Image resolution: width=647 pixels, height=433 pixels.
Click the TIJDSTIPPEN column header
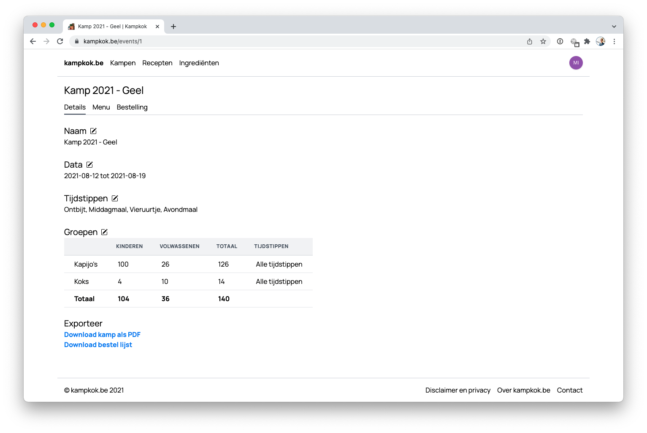point(271,246)
